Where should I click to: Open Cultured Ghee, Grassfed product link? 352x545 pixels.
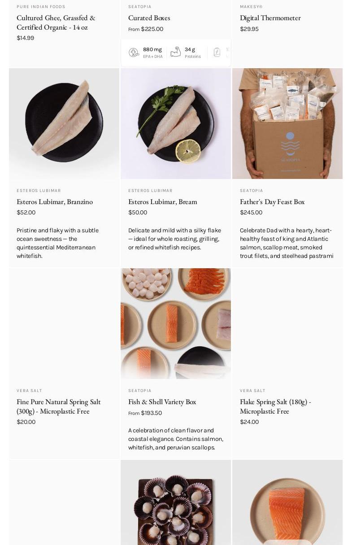(56, 22)
